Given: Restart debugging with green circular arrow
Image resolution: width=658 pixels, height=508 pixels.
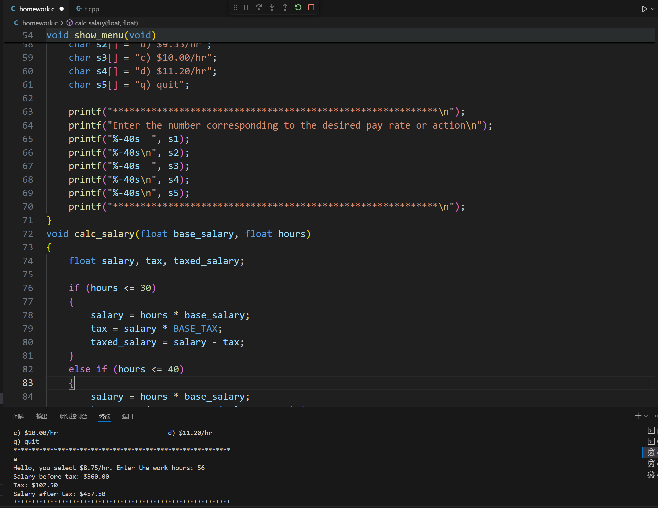Looking at the screenshot, I should (x=298, y=7).
